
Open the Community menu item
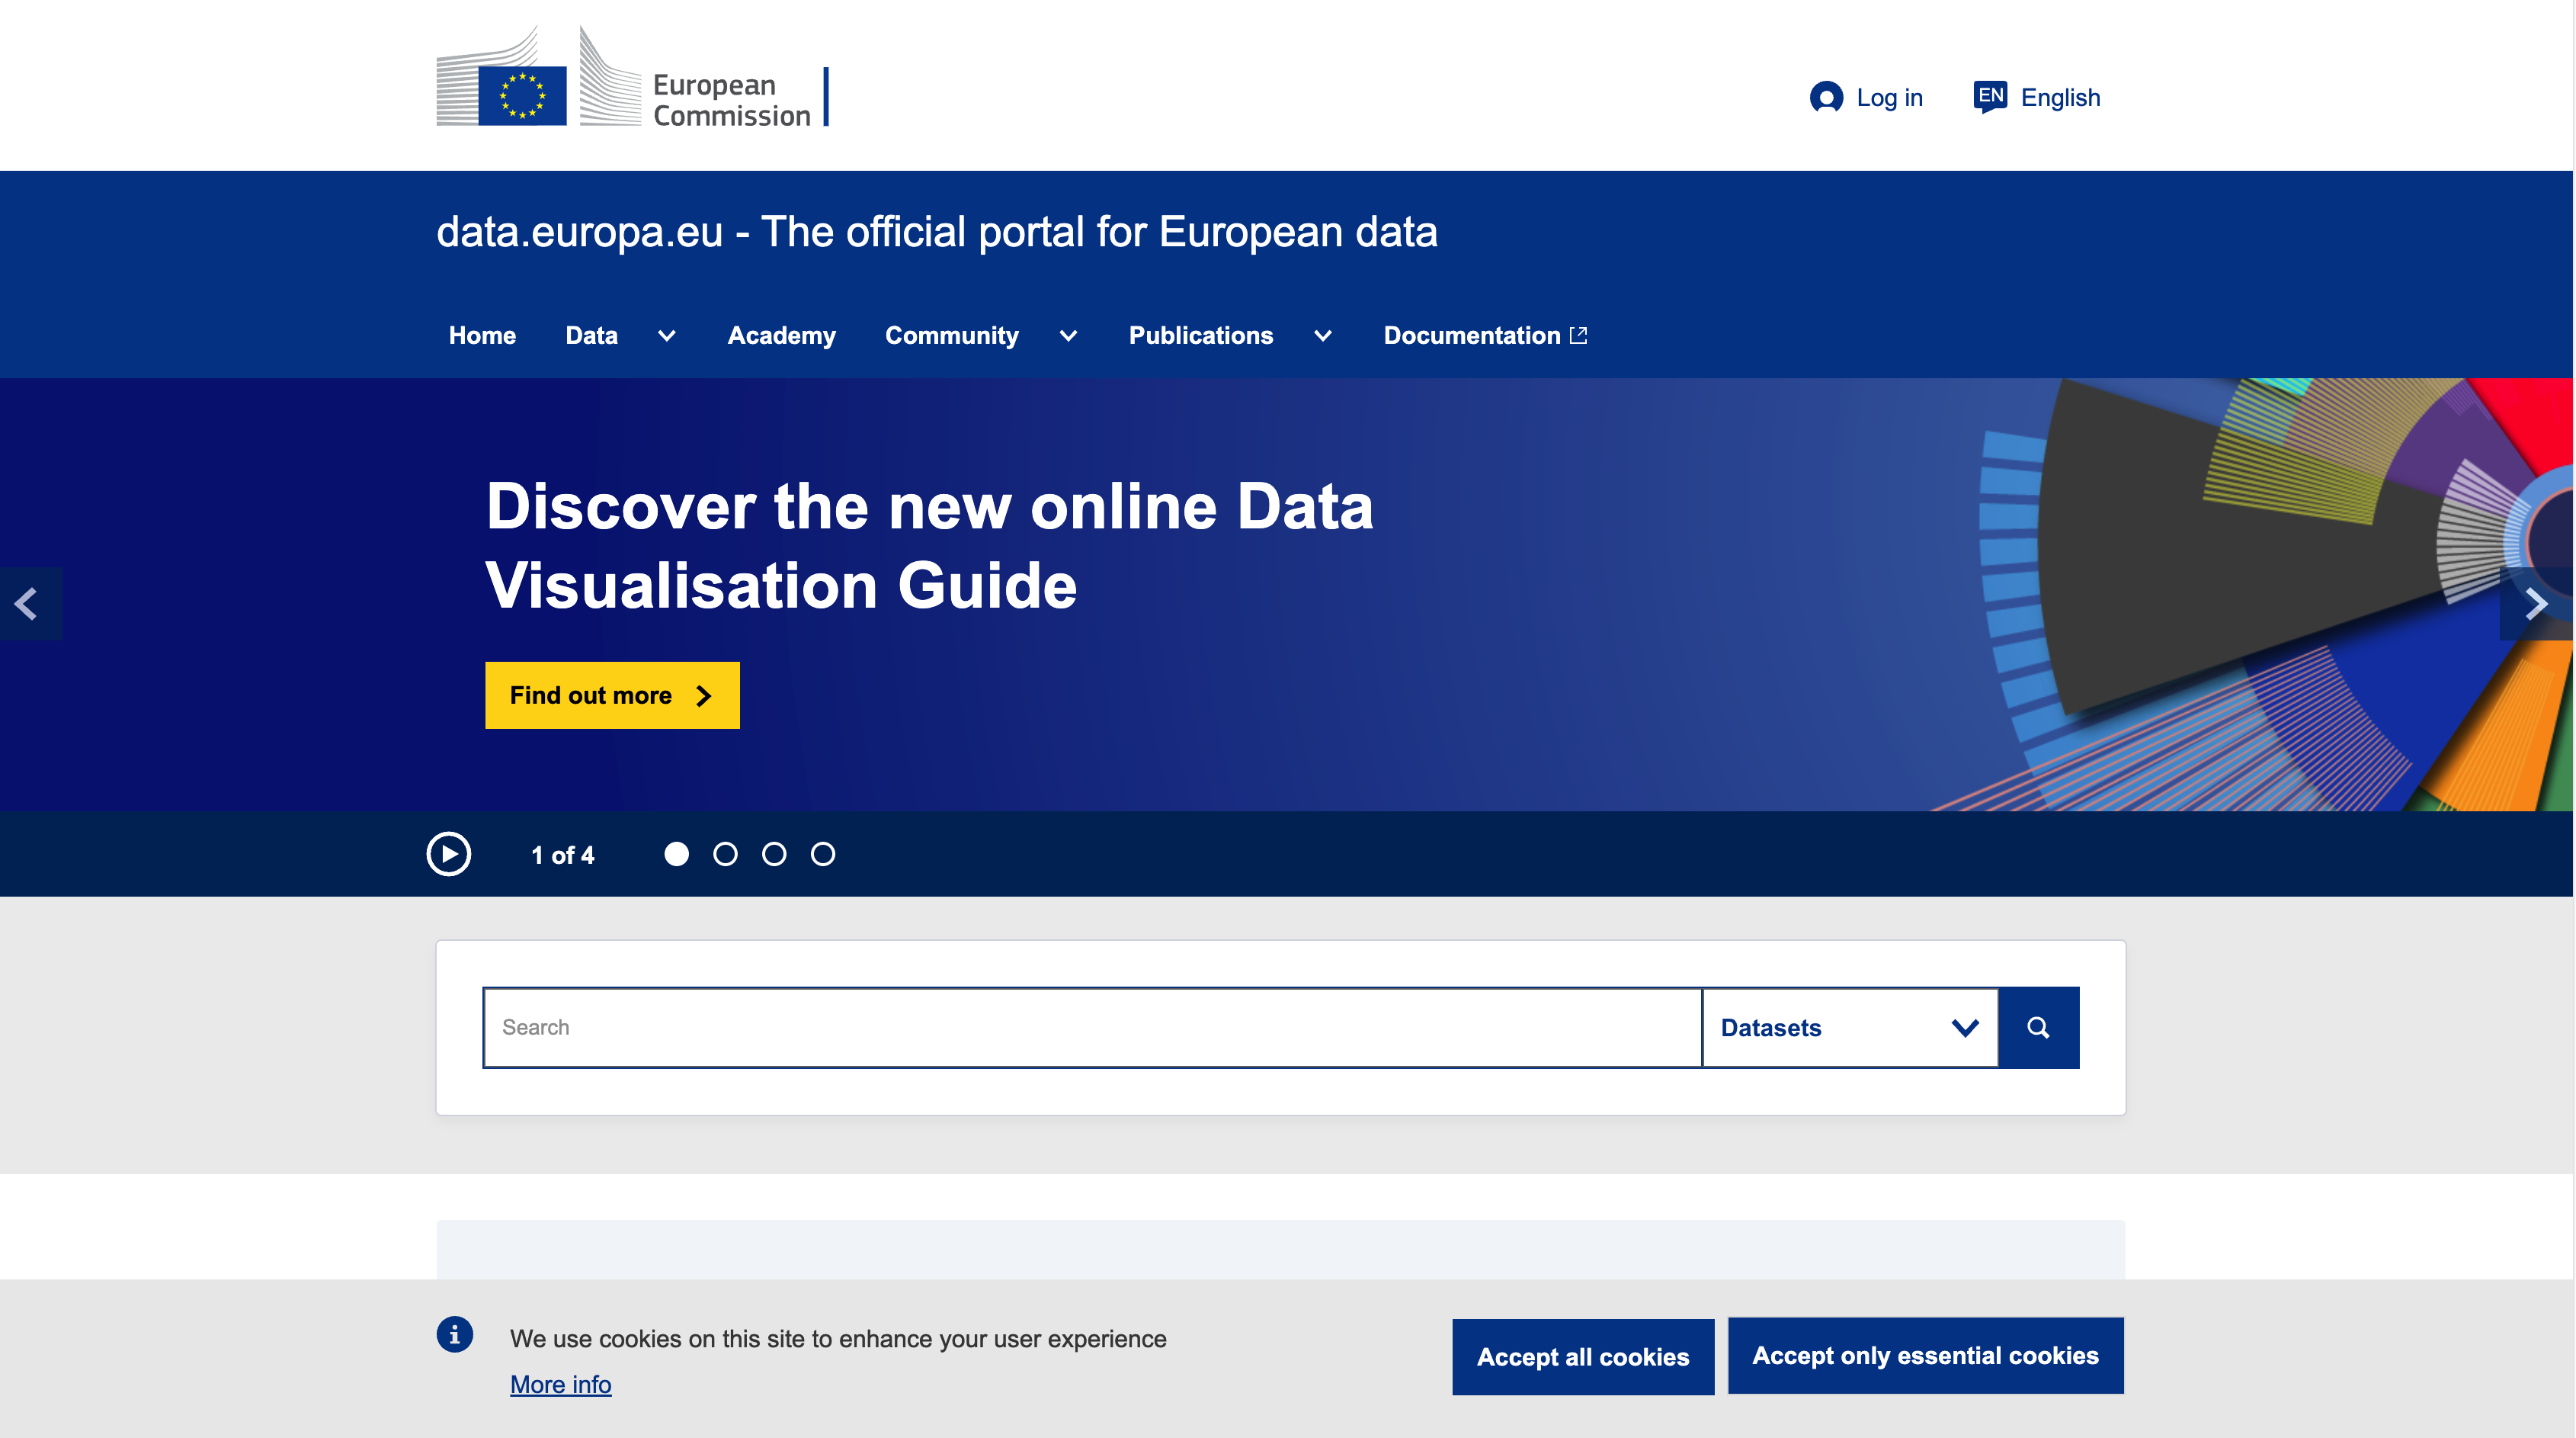(x=951, y=335)
